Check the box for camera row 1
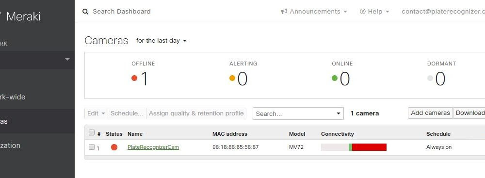Image resolution: width=485 pixels, height=178 pixels. [92, 147]
